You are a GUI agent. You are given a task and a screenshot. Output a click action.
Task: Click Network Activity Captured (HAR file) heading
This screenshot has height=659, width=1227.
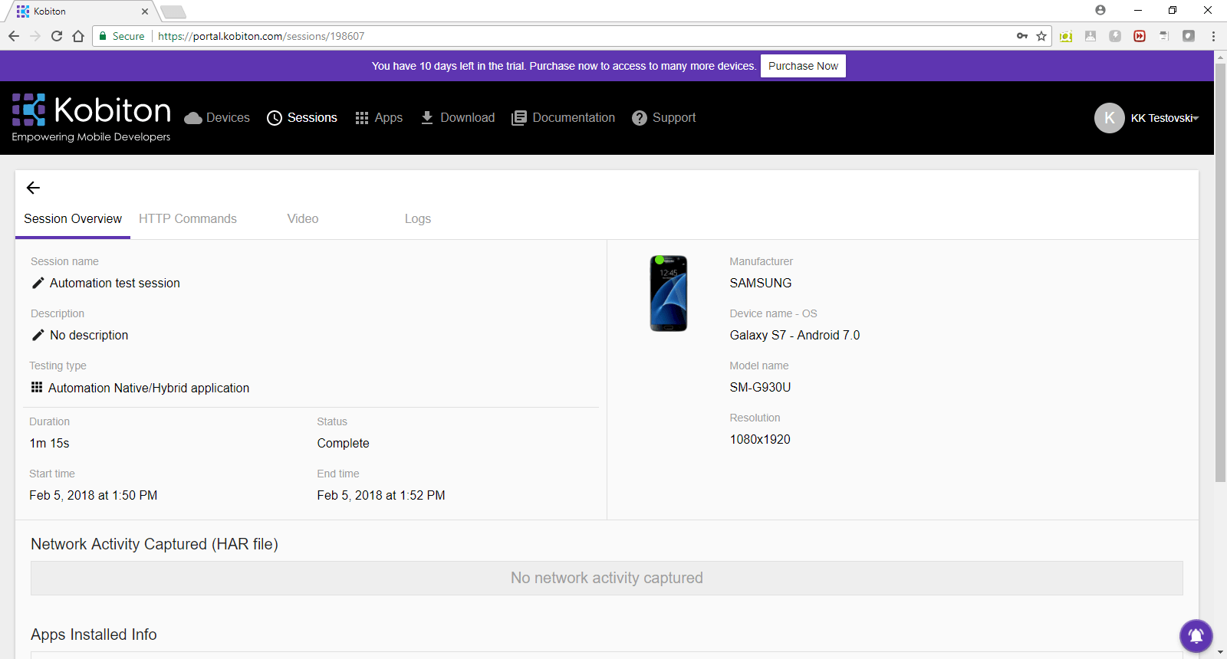pos(154,544)
